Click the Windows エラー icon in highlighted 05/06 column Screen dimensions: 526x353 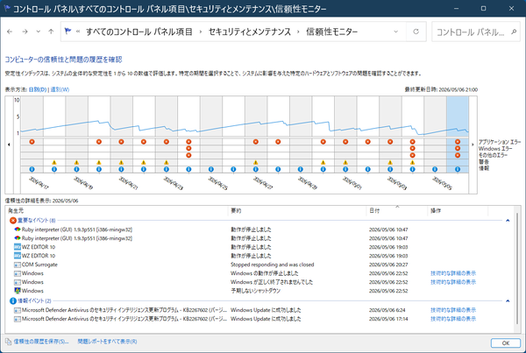point(458,149)
